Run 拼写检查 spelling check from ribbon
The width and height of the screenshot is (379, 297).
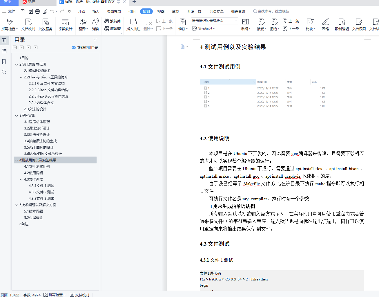[10, 25]
